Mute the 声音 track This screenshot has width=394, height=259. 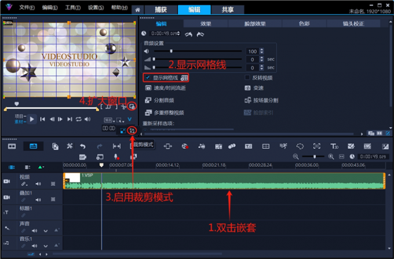pyautogui.click(x=34, y=231)
